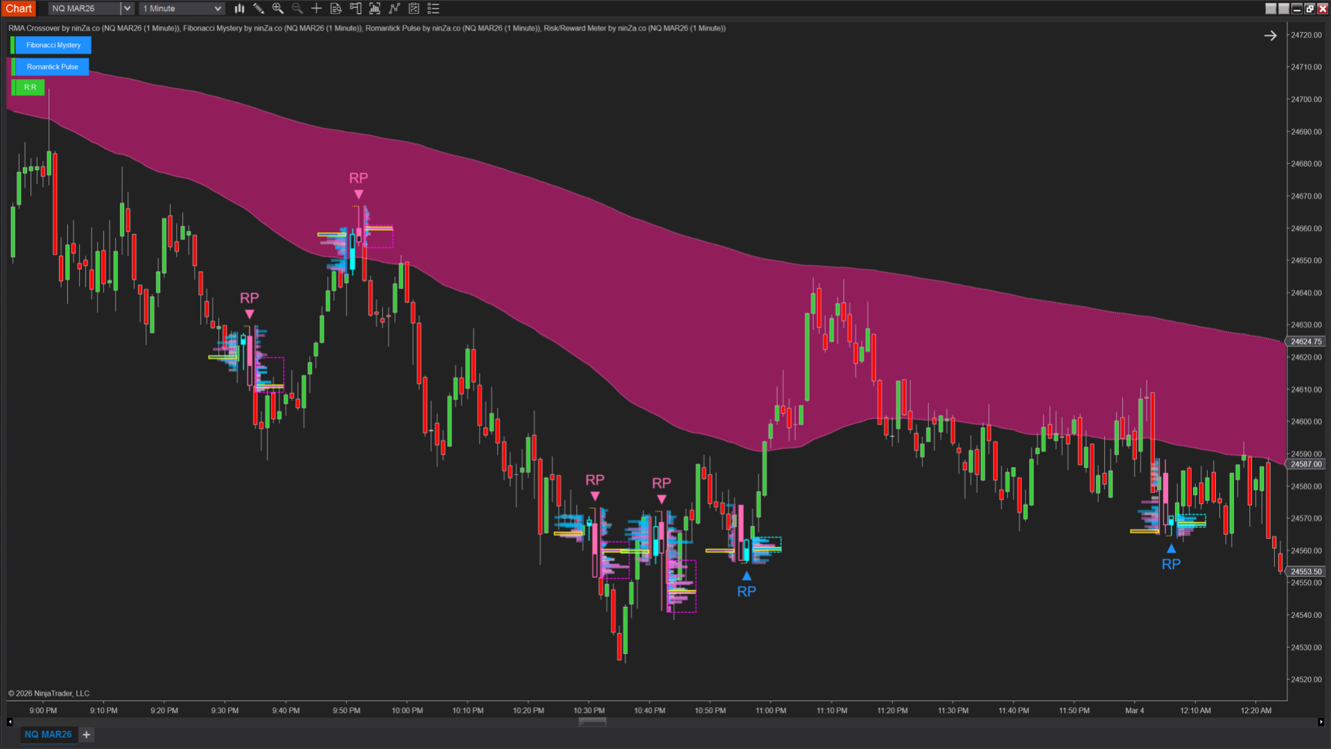Click the zoom out magnifier icon
Image resolution: width=1331 pixels, height=749 pixels.
tap(297, 8)
